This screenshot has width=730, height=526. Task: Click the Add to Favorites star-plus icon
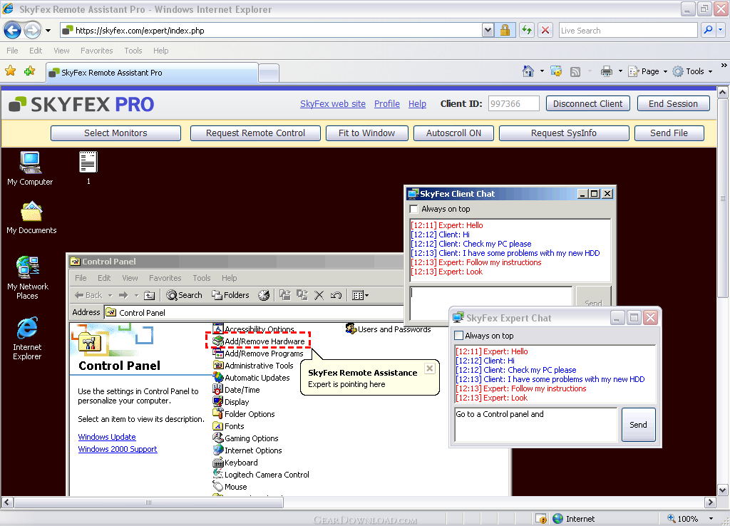click(30, 71)
